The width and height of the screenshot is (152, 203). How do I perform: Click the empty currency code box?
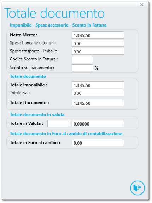pos(59,123)
